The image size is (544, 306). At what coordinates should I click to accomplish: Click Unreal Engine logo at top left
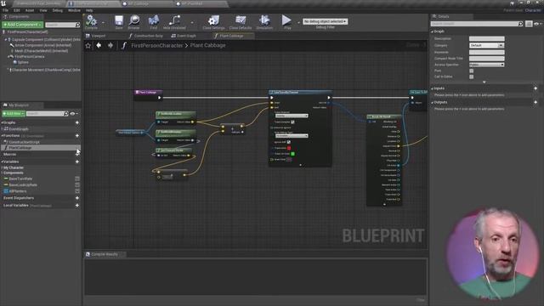[x=3, y=3]
